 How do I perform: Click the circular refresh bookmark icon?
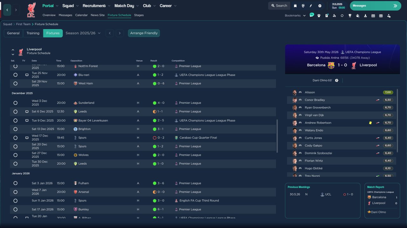click(342, 16)
